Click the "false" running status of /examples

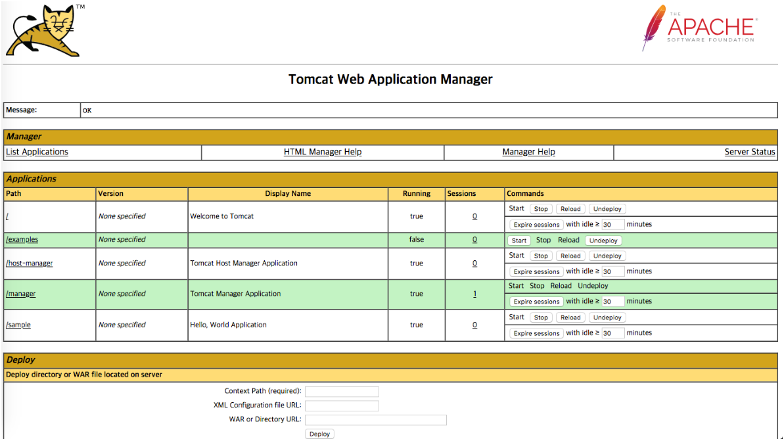pyautogui.click(x=417, y=239)
